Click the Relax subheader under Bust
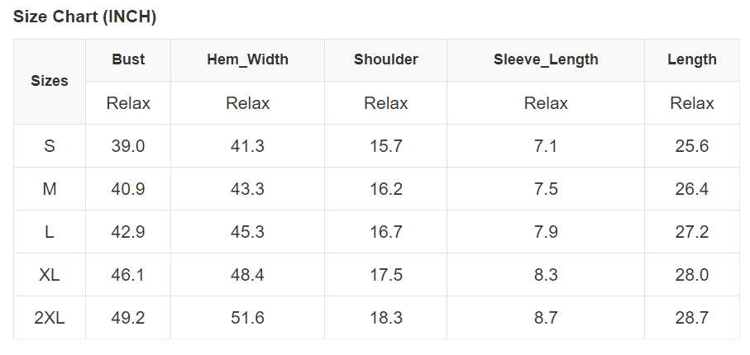Image resolution: width=750 pixels, height=355 pixels. 128,103
